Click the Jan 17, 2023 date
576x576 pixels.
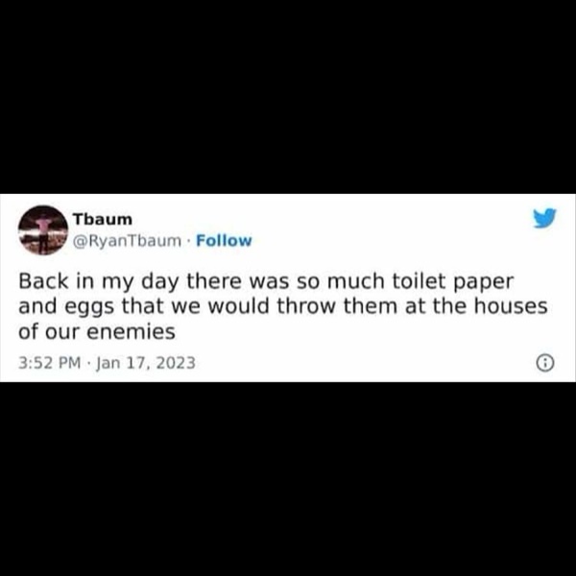pos(146,363)
